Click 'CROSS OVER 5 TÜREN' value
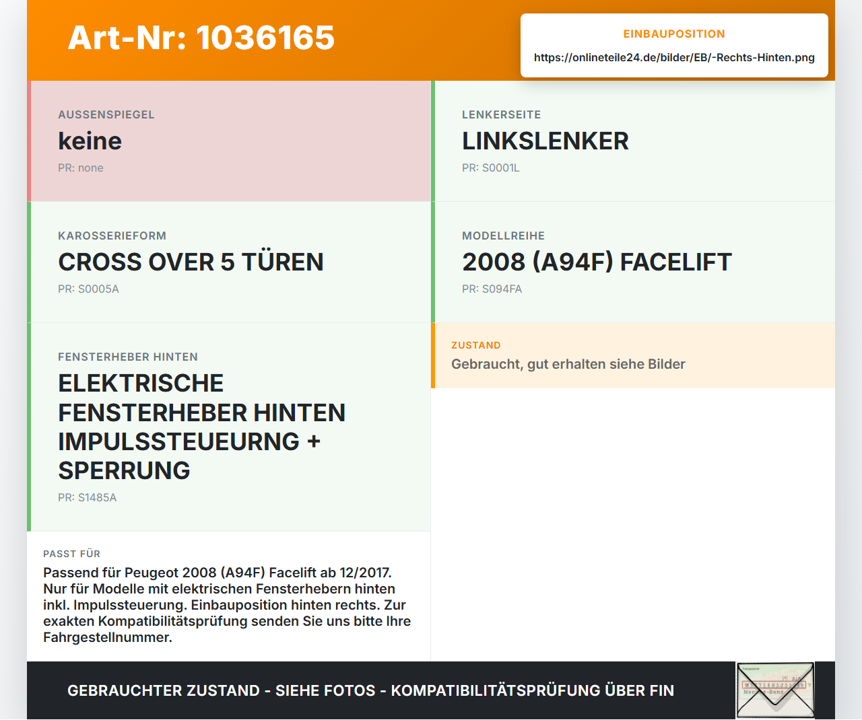The image size is (862, 720). (191, 262)
